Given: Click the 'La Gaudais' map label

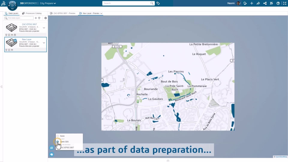Looking at the screenshot, I should [x=156, y=99].
